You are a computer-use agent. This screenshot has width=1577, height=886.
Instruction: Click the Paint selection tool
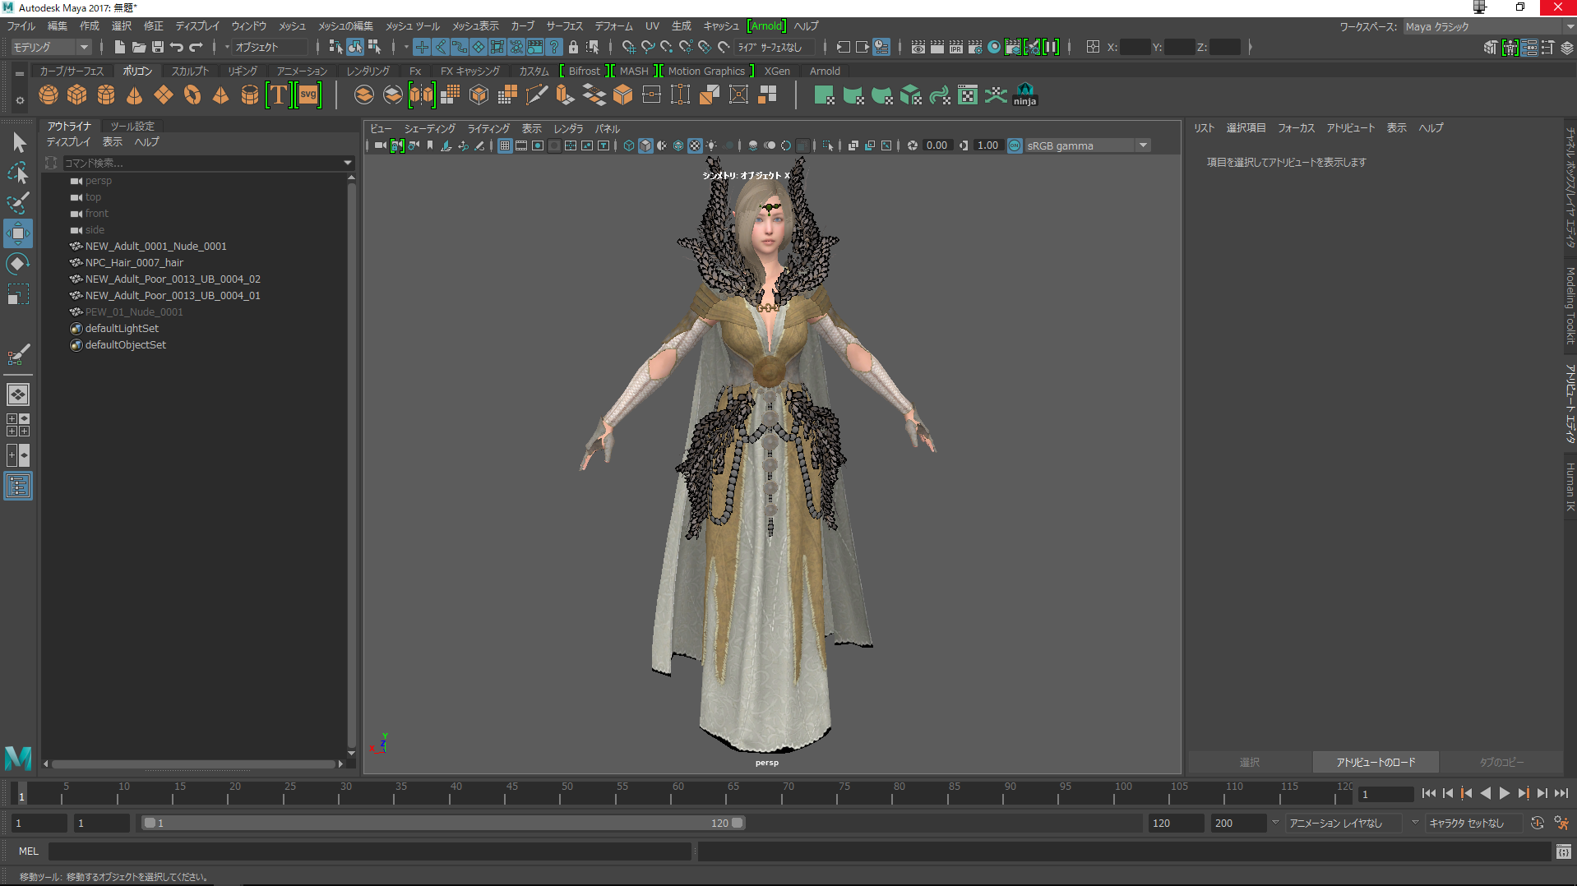pos(17,203)
